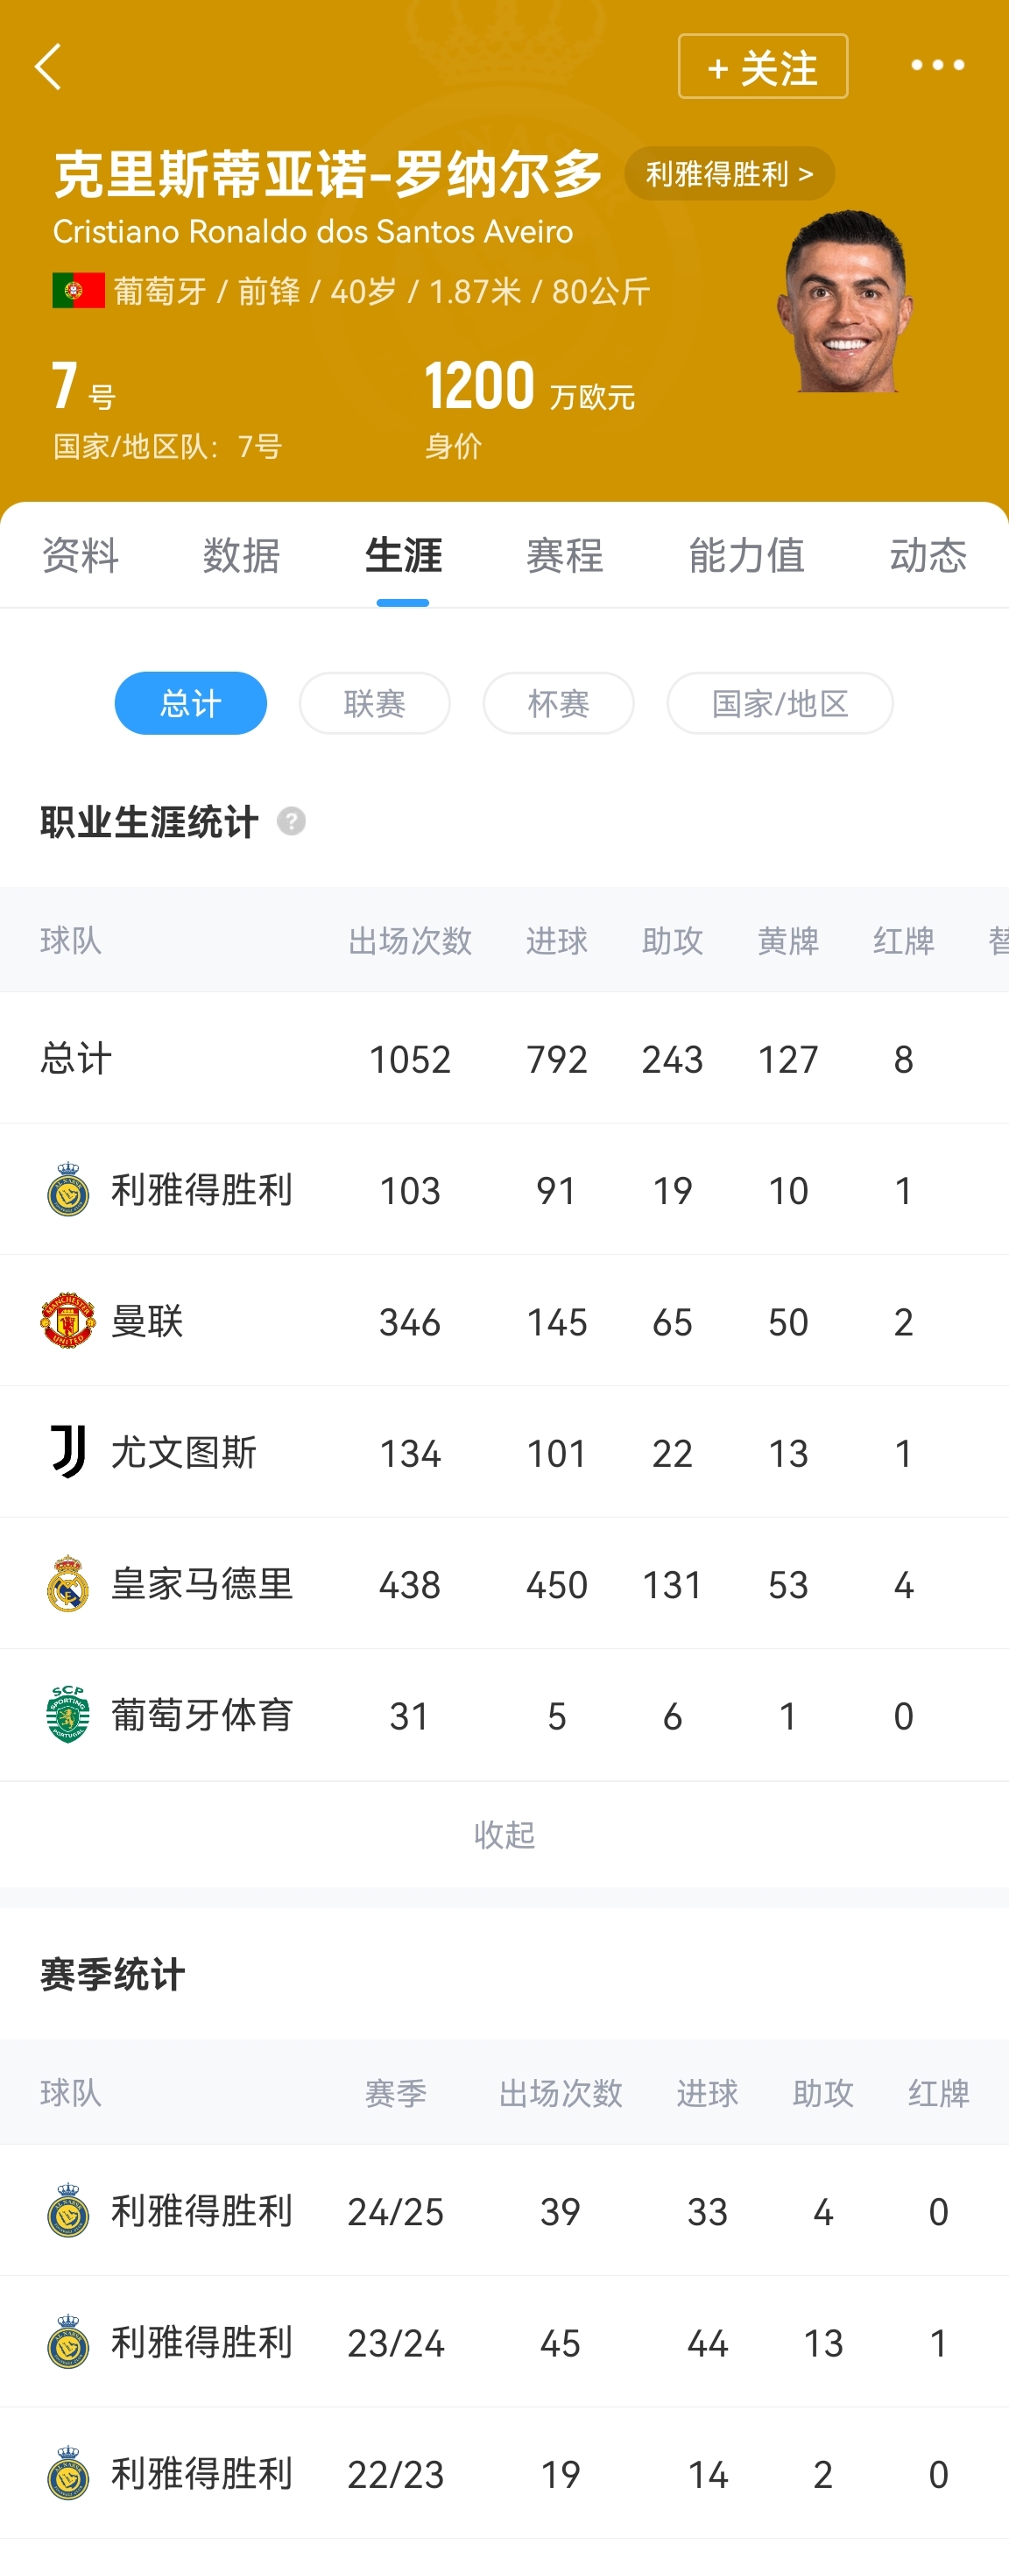The height and width of the screenshot is (2565, 1009).
Task: Tap the Sporting CP crest icon
Action: [x=67, y=1715]
